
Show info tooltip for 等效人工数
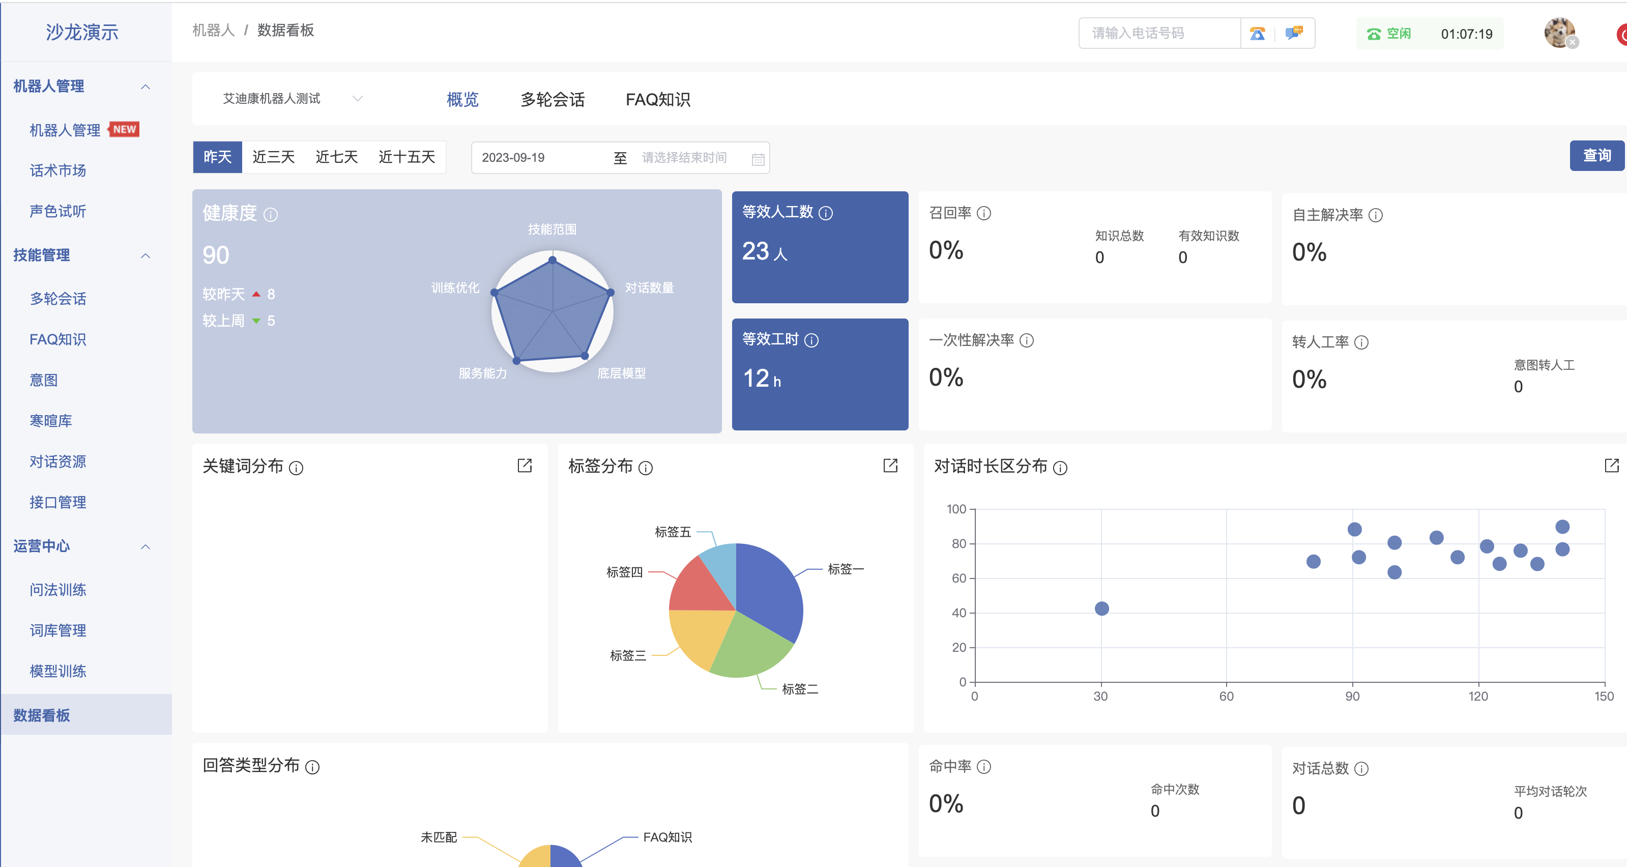[826, 213]
